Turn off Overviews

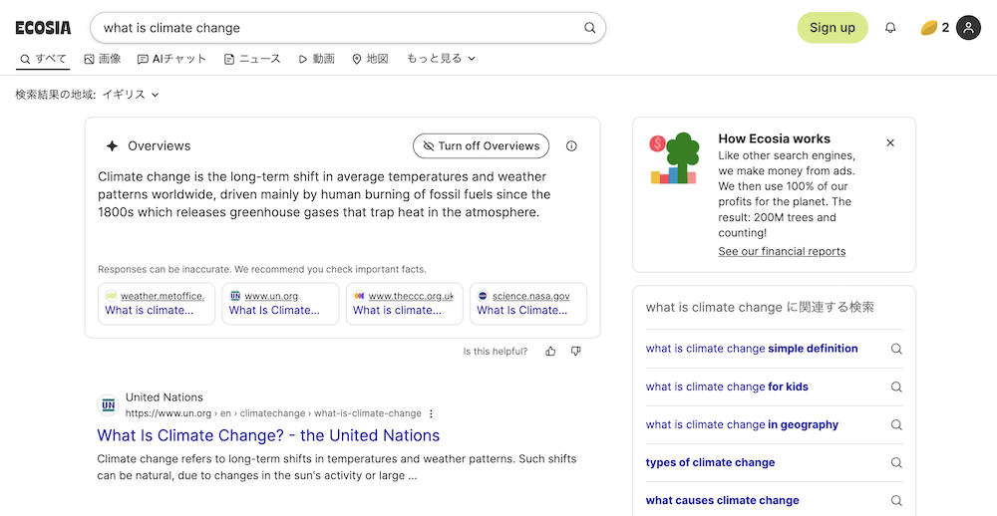pyautogui.click(x=481, y=145)
